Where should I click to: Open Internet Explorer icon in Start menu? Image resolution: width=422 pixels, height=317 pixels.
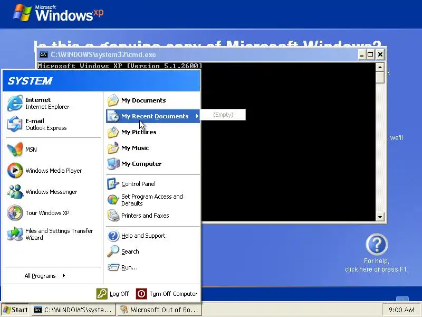pos(15,103)
